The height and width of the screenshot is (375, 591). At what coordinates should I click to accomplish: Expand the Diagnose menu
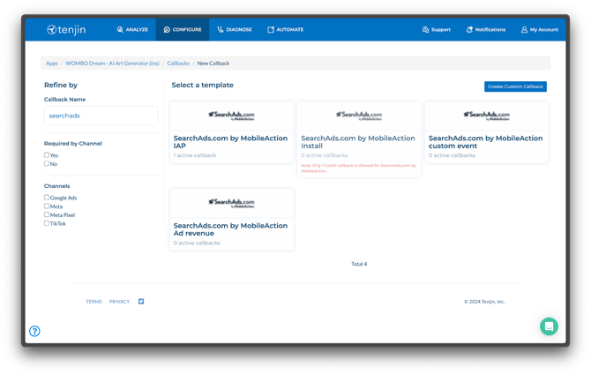pos(235,30)
